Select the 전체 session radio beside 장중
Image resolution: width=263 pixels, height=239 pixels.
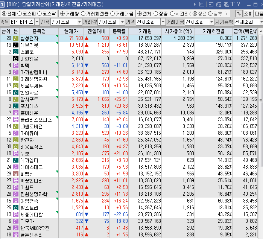[x=139, y=14]
